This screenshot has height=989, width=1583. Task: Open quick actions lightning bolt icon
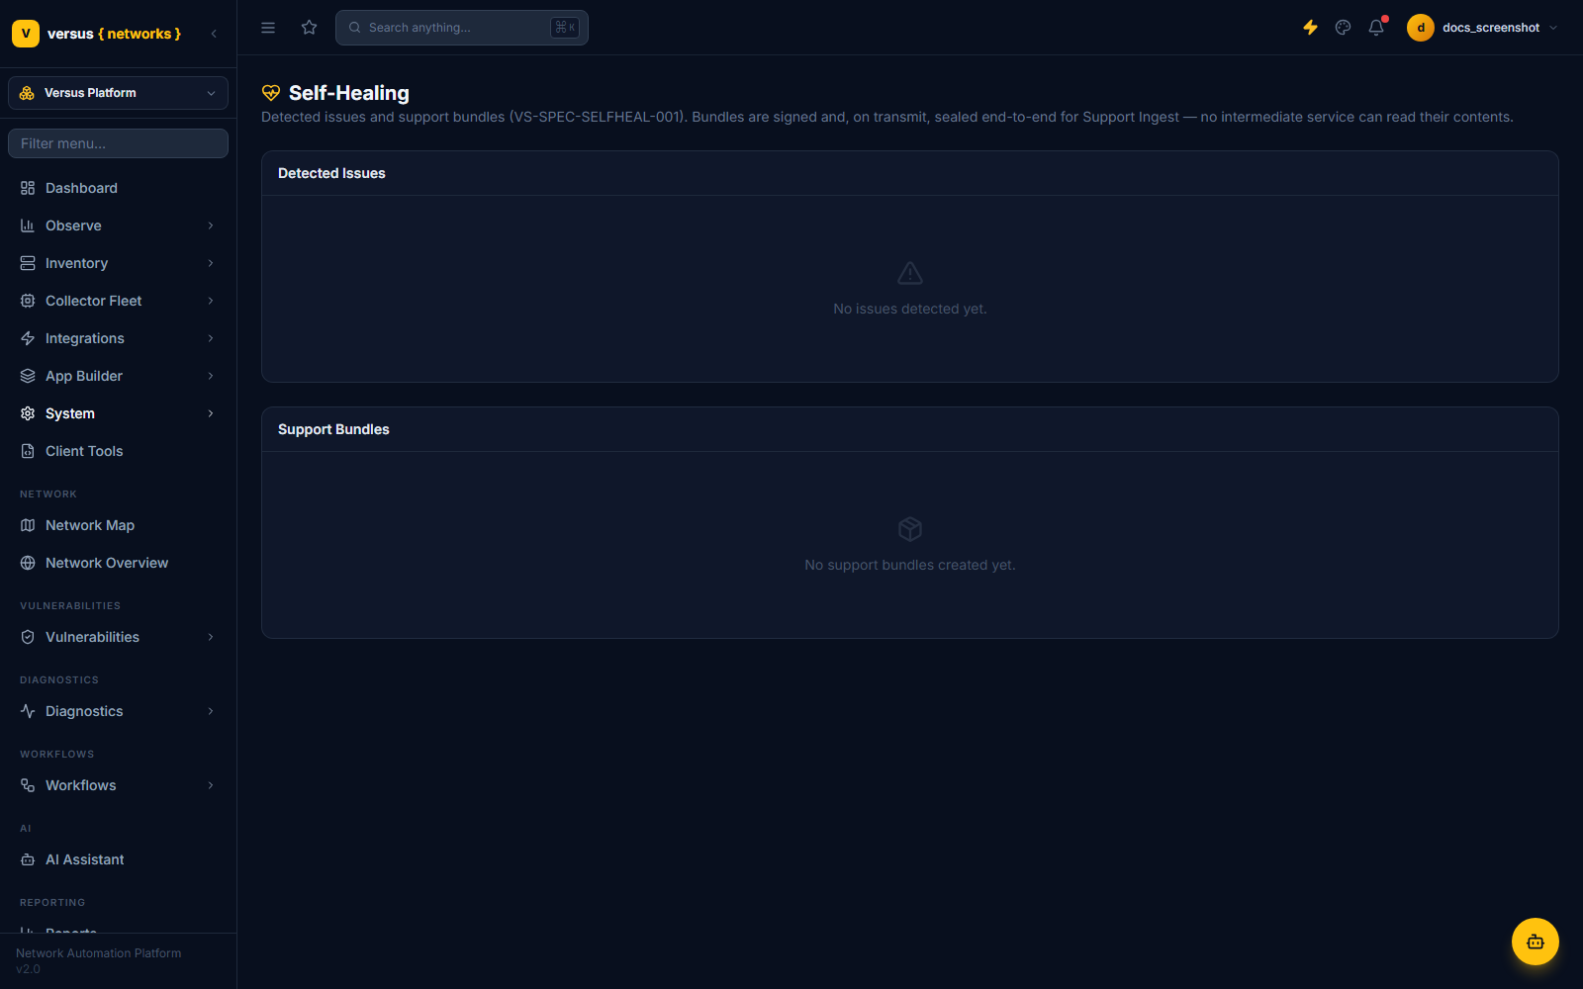coord(1310,28)
